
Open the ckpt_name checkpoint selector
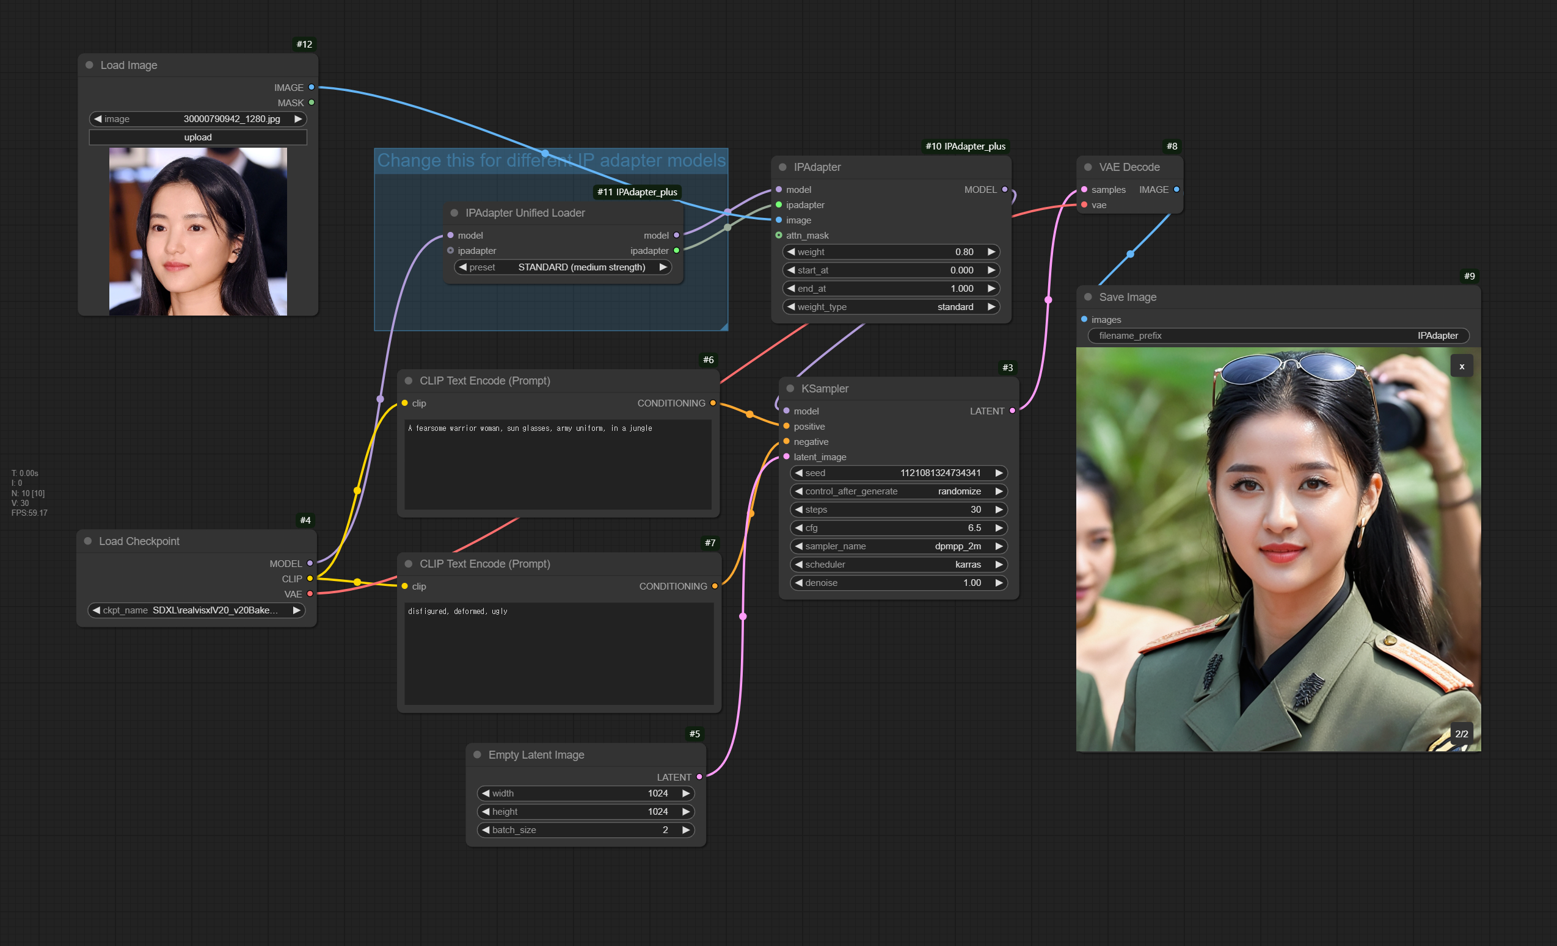197,610
